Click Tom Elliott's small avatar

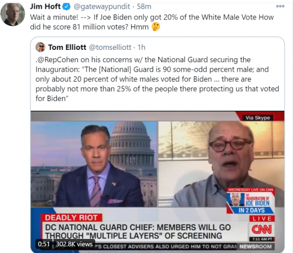(40, 47)
